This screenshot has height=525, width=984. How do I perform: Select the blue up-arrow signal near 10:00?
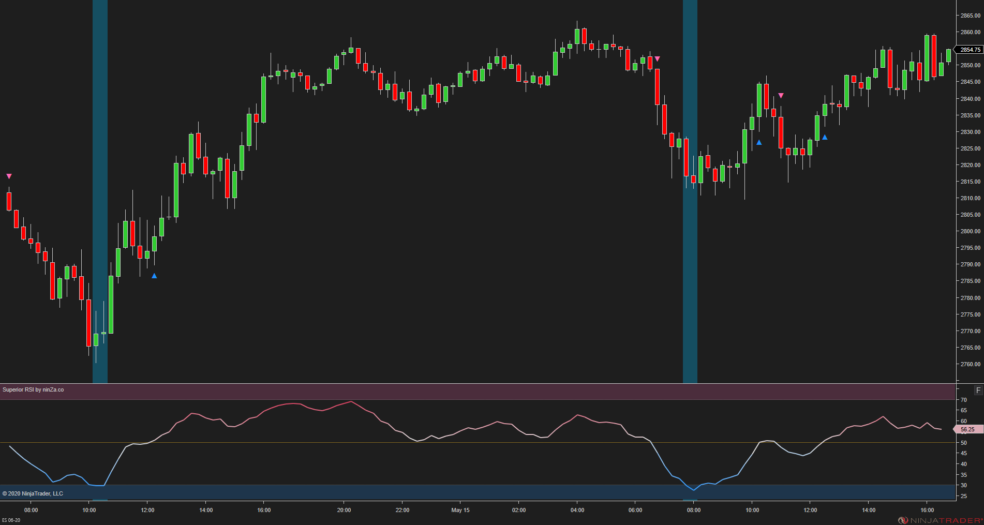pos(759,142)
